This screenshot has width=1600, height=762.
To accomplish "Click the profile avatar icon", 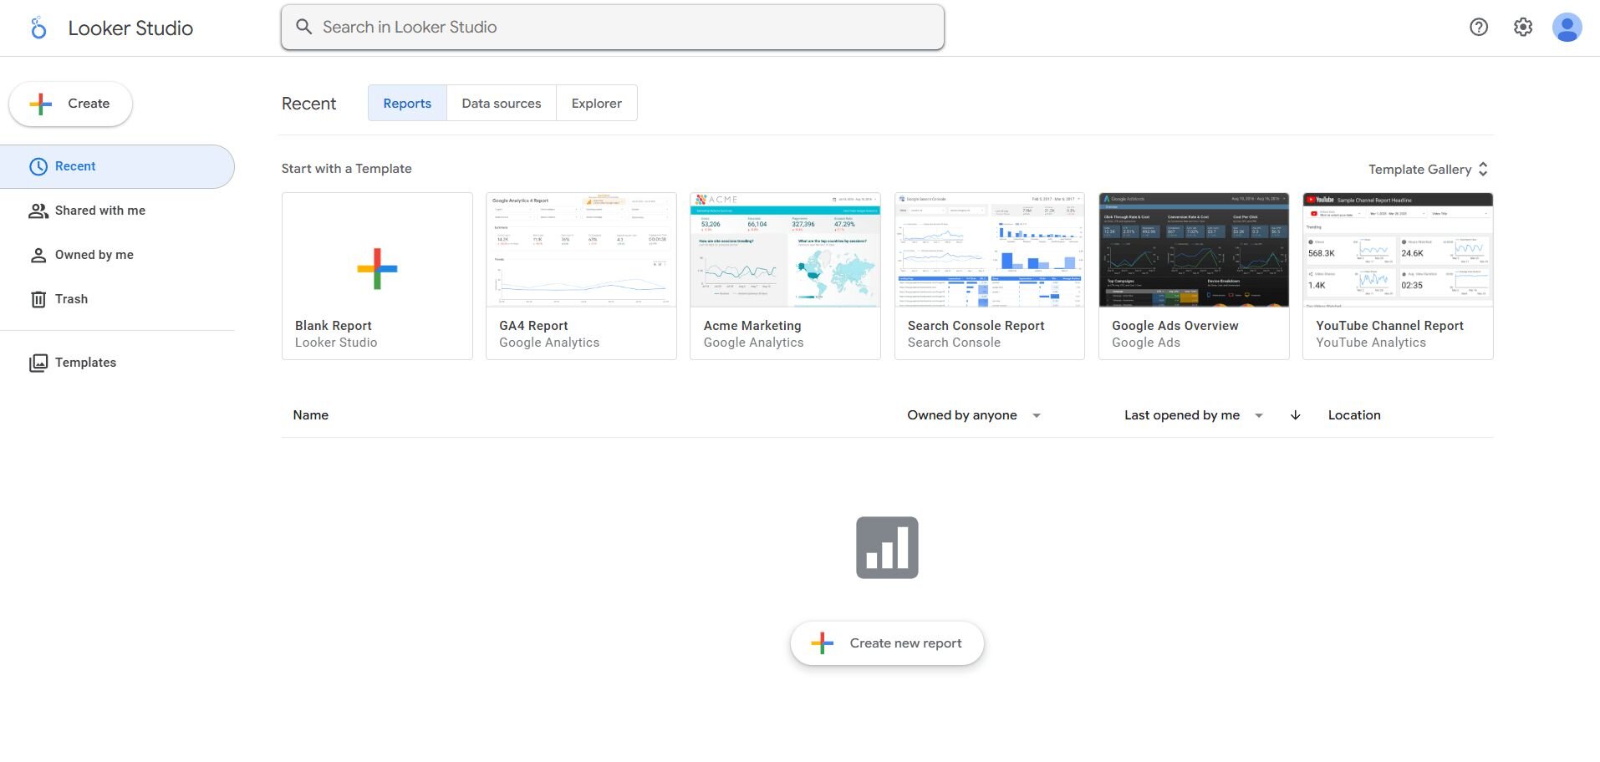I will click(x=1568, y=27).
